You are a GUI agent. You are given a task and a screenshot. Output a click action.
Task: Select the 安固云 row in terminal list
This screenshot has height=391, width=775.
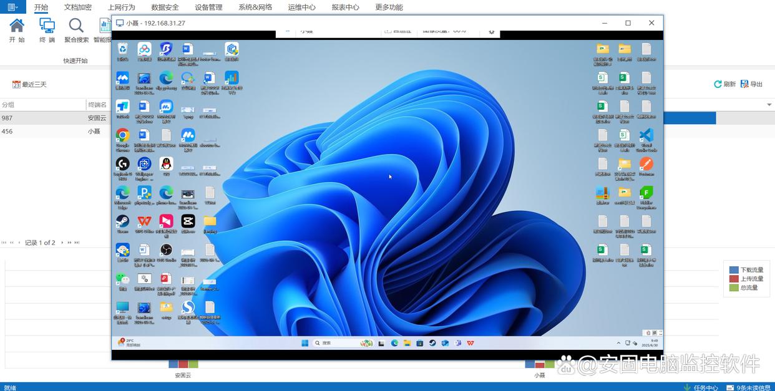(97, 118)
